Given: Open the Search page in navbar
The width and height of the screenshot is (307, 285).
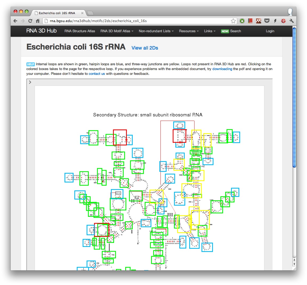Looking at the screenshot, I should tap(235, 31).
